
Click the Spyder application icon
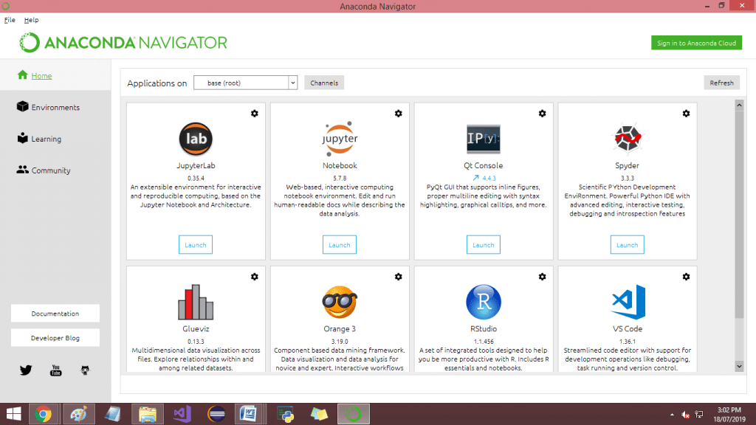click(627, 138)
